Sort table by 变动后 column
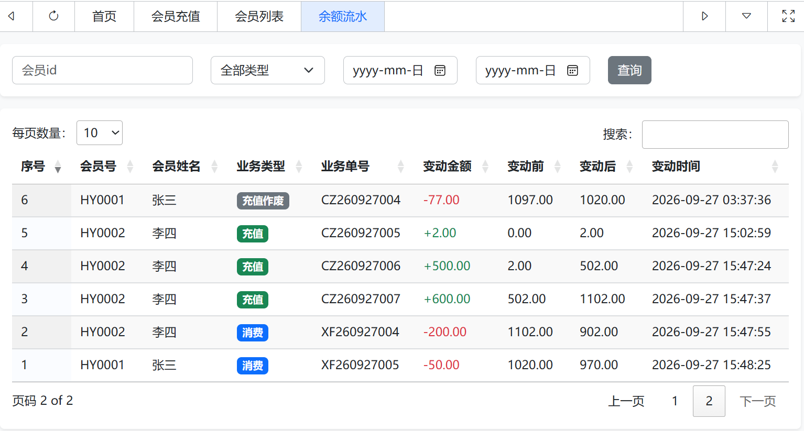Viewport: 804px width, 431px height. [606, 167]
